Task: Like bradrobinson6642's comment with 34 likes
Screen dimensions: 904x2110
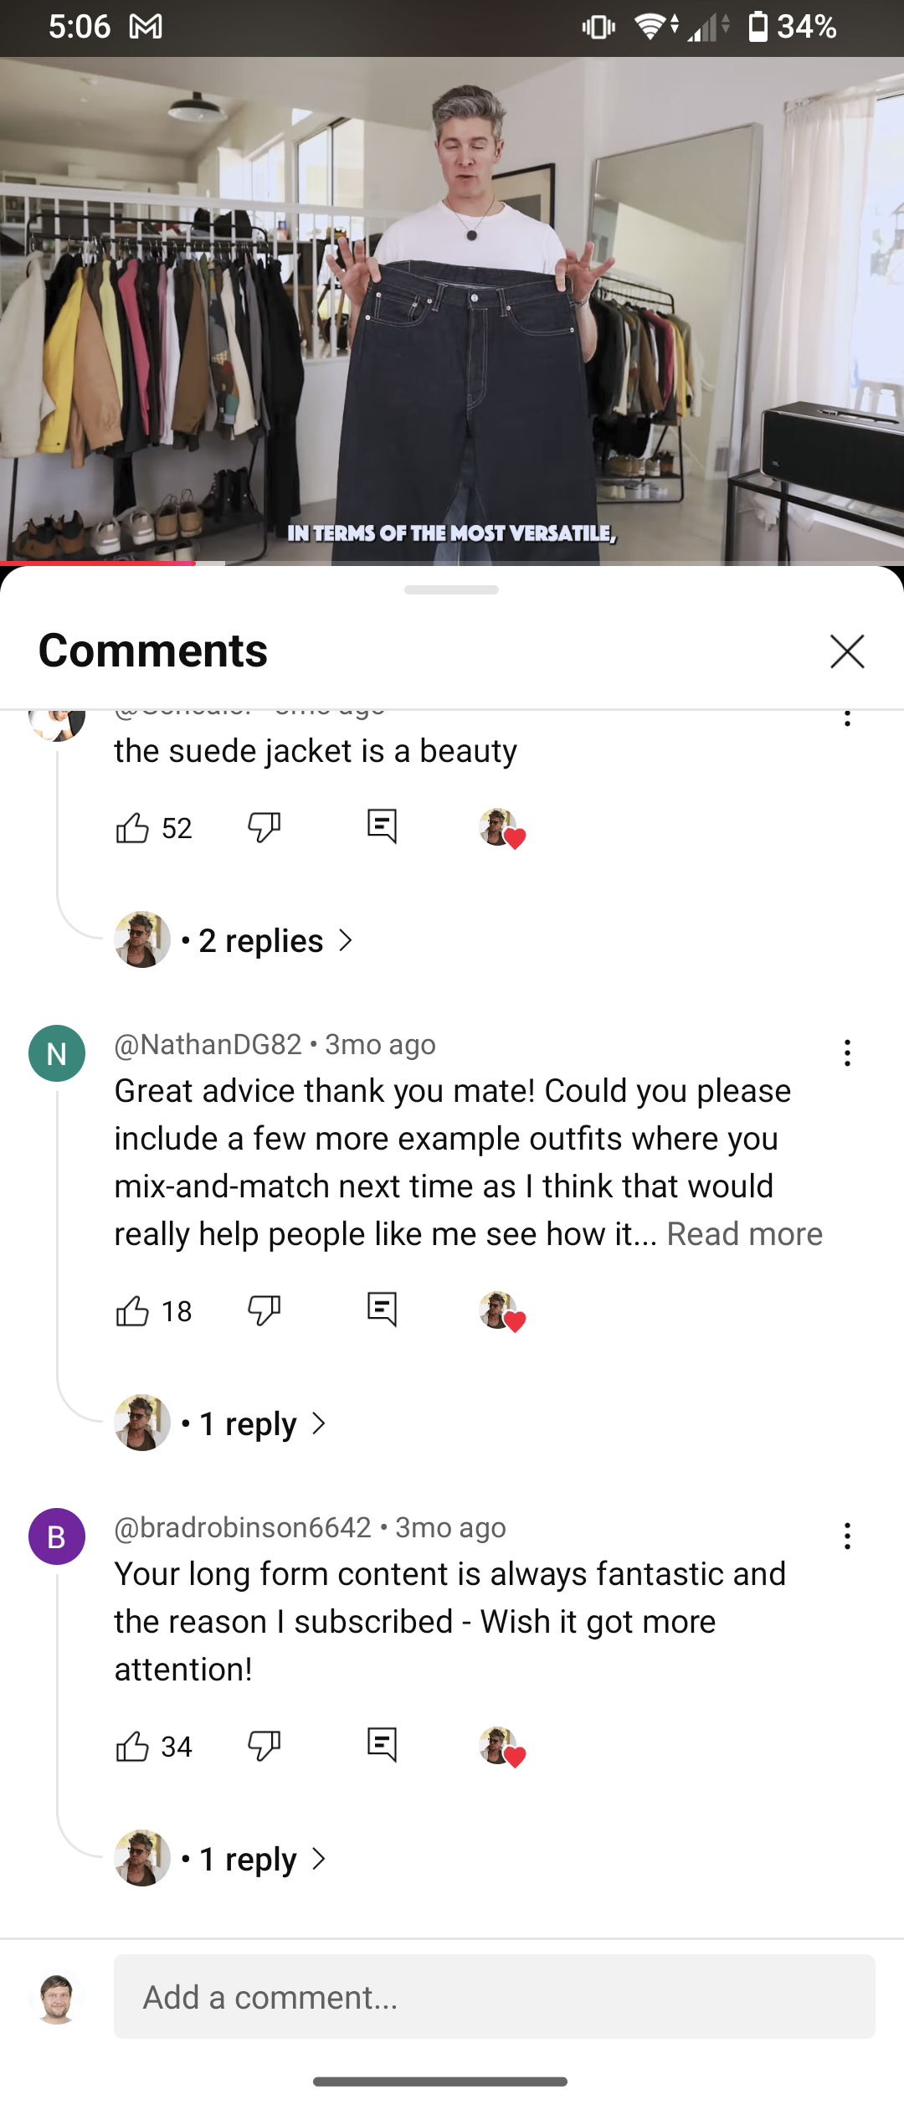Action: tap(132, 1747)
